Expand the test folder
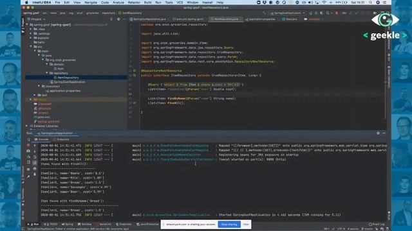Screen dimensions: 412x231 (x=35, y=95)
